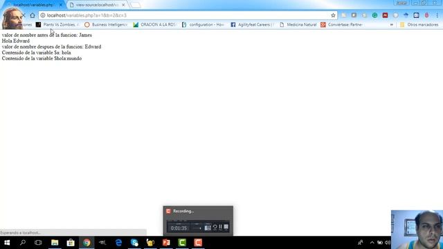This screenshot has width=443, height=249.
Task: Open the configuration - How bookmark
Action: tap(203, 25)
